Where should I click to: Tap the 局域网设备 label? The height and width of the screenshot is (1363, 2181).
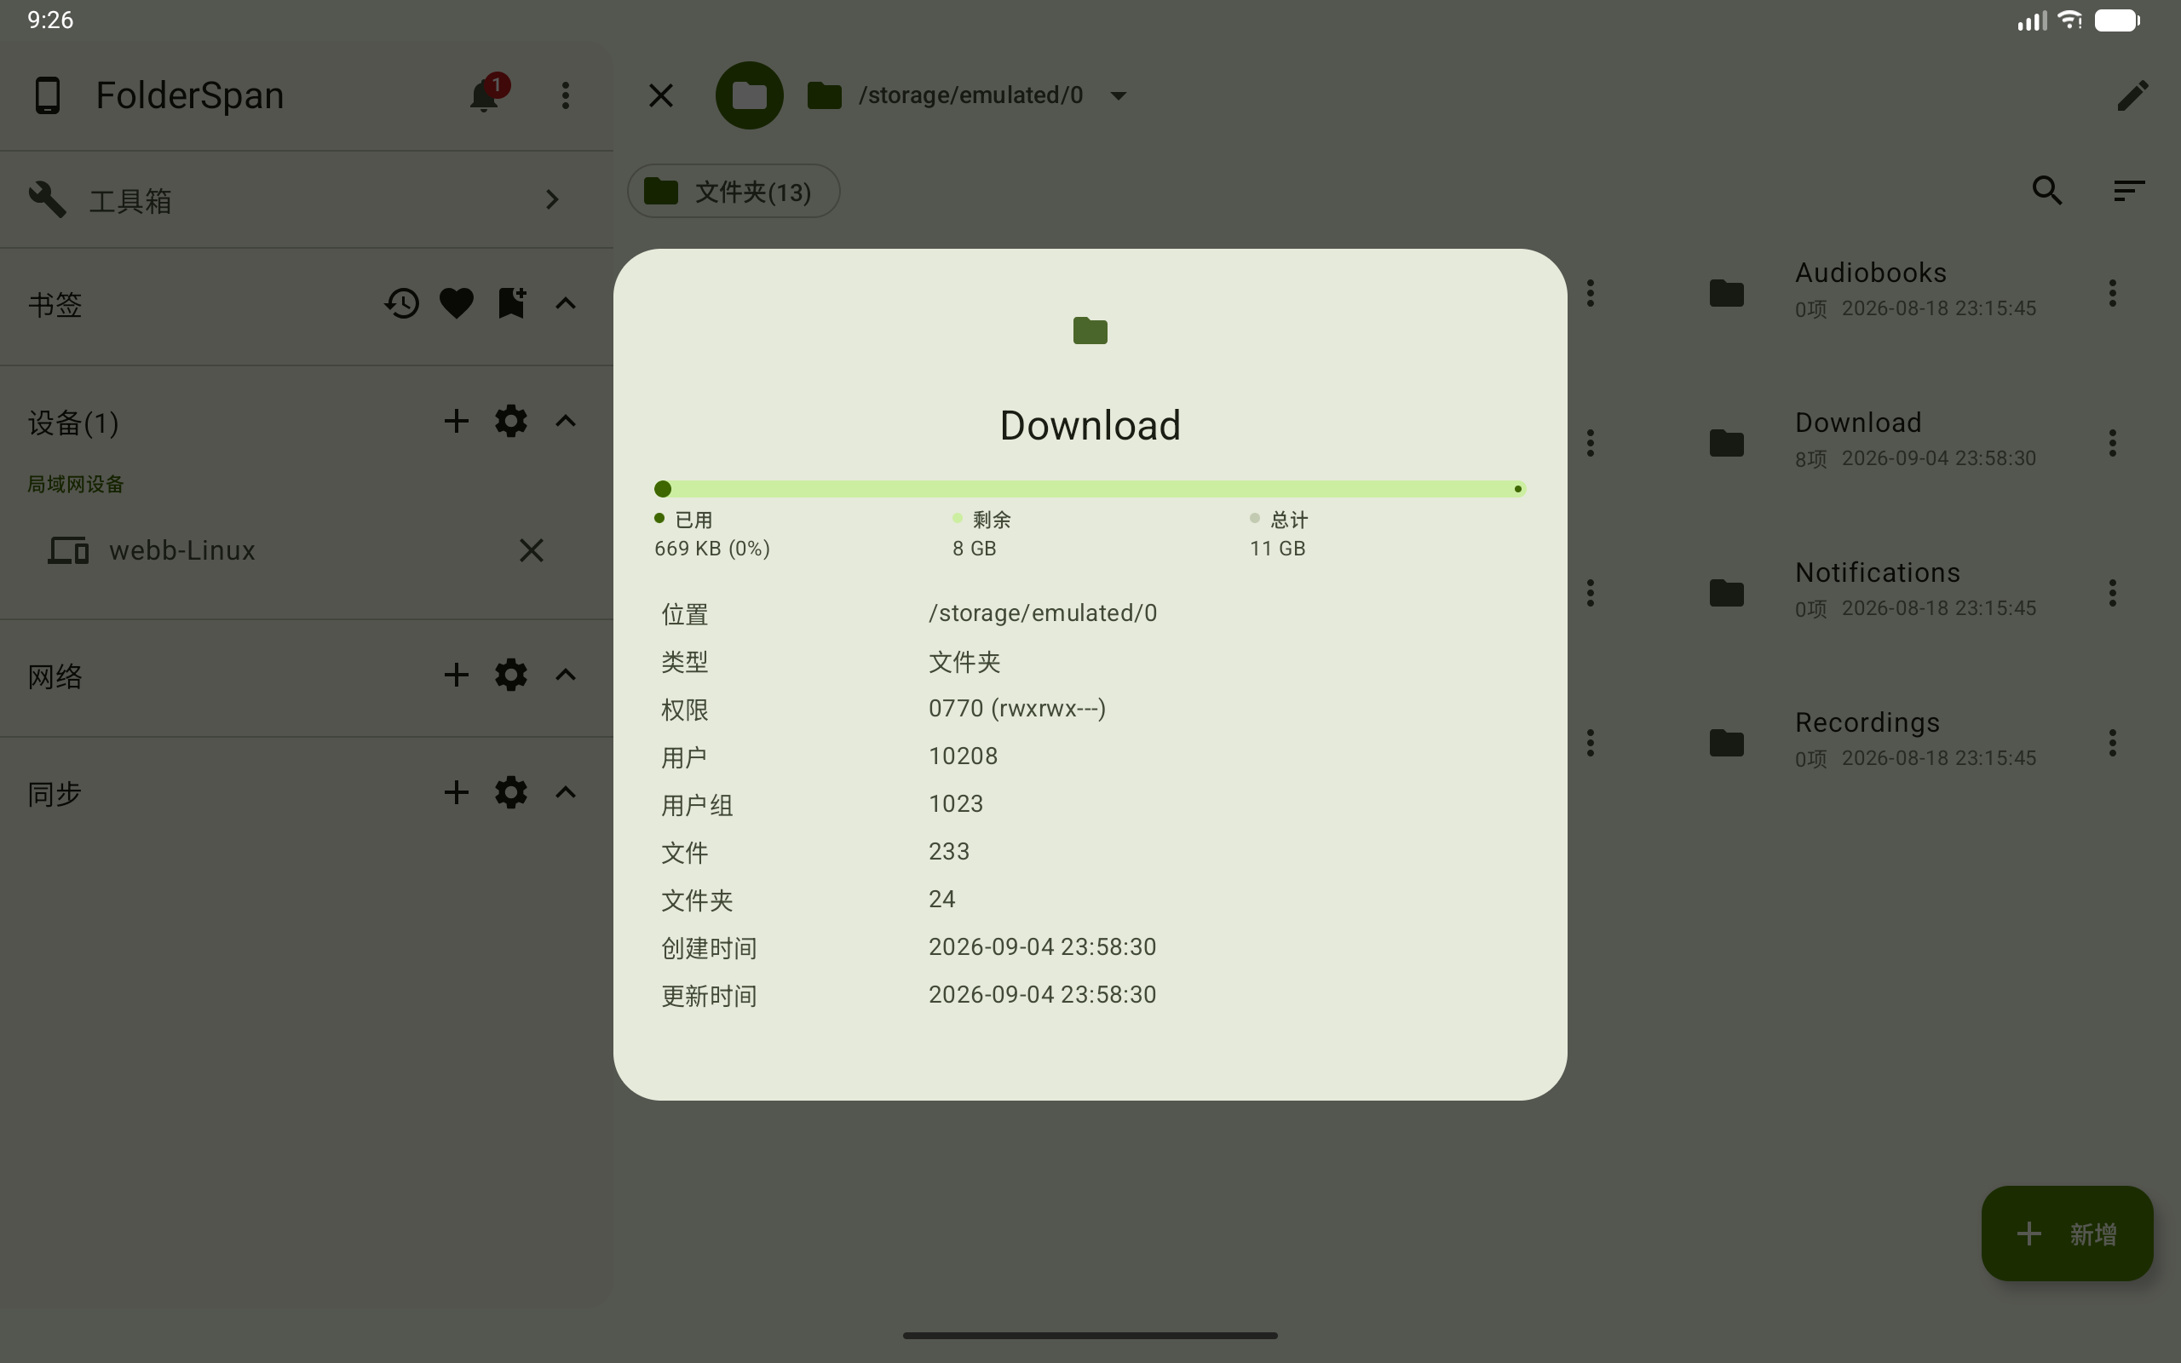pyautogui.click(x=76, y=484)
